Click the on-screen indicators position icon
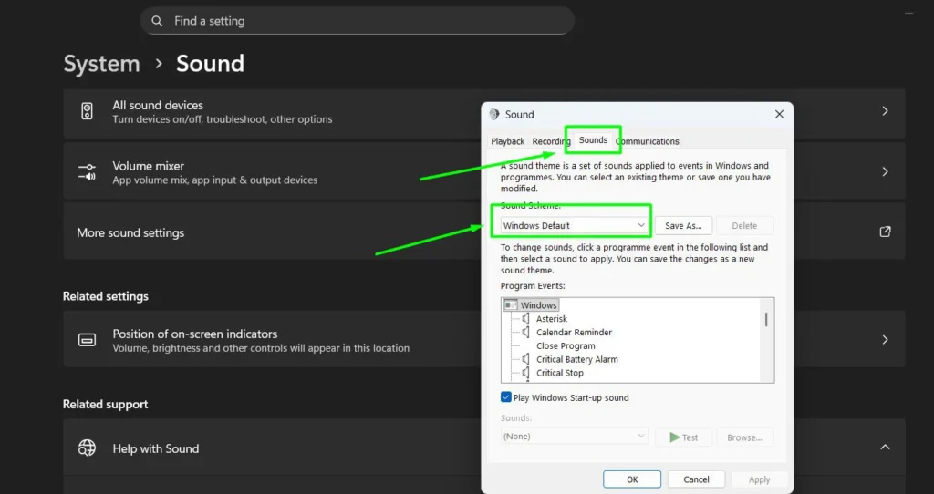 87,340
